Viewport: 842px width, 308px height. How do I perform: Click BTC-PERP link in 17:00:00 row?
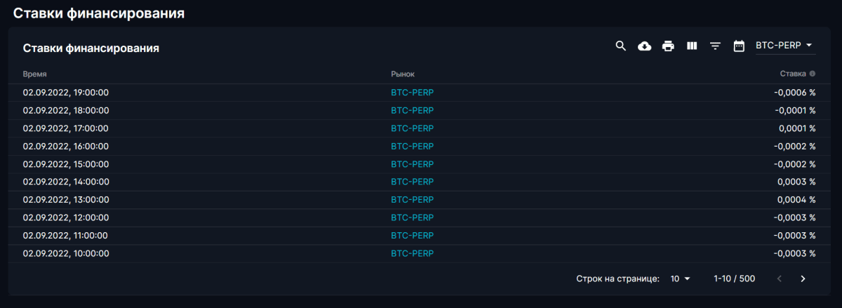[412, 128]
